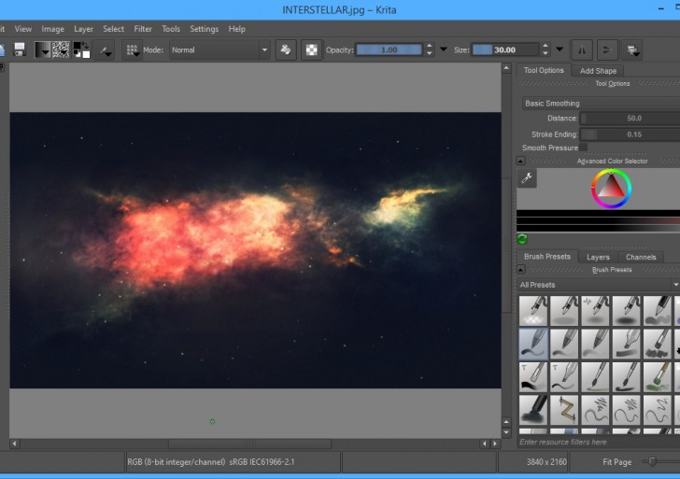Toggle the Smooth Pressure checkbox
The width and height of the screenshot is (680, 479).
[584, 148]
